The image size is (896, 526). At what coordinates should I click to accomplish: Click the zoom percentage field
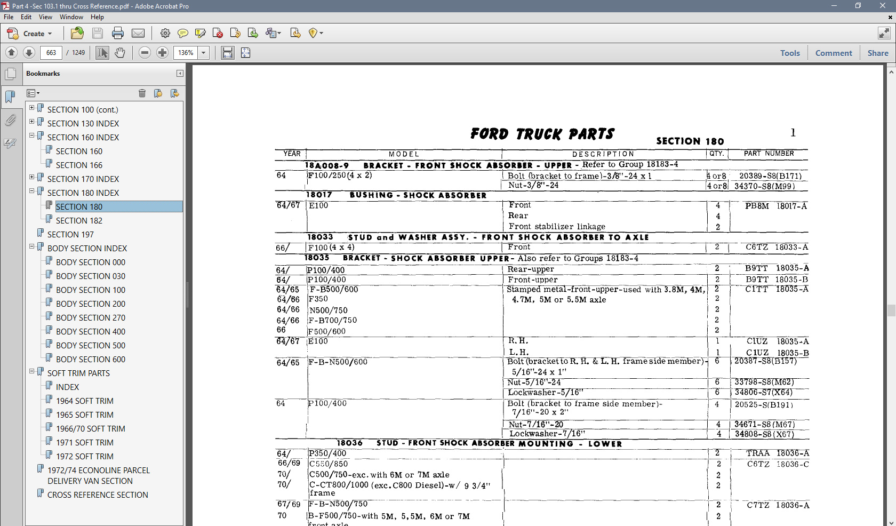(186, 52)
